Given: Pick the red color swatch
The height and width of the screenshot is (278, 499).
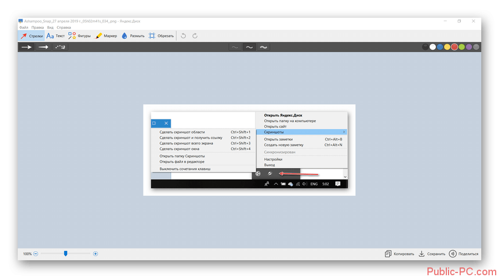Looking at the screenshot, I should (455, 47).
